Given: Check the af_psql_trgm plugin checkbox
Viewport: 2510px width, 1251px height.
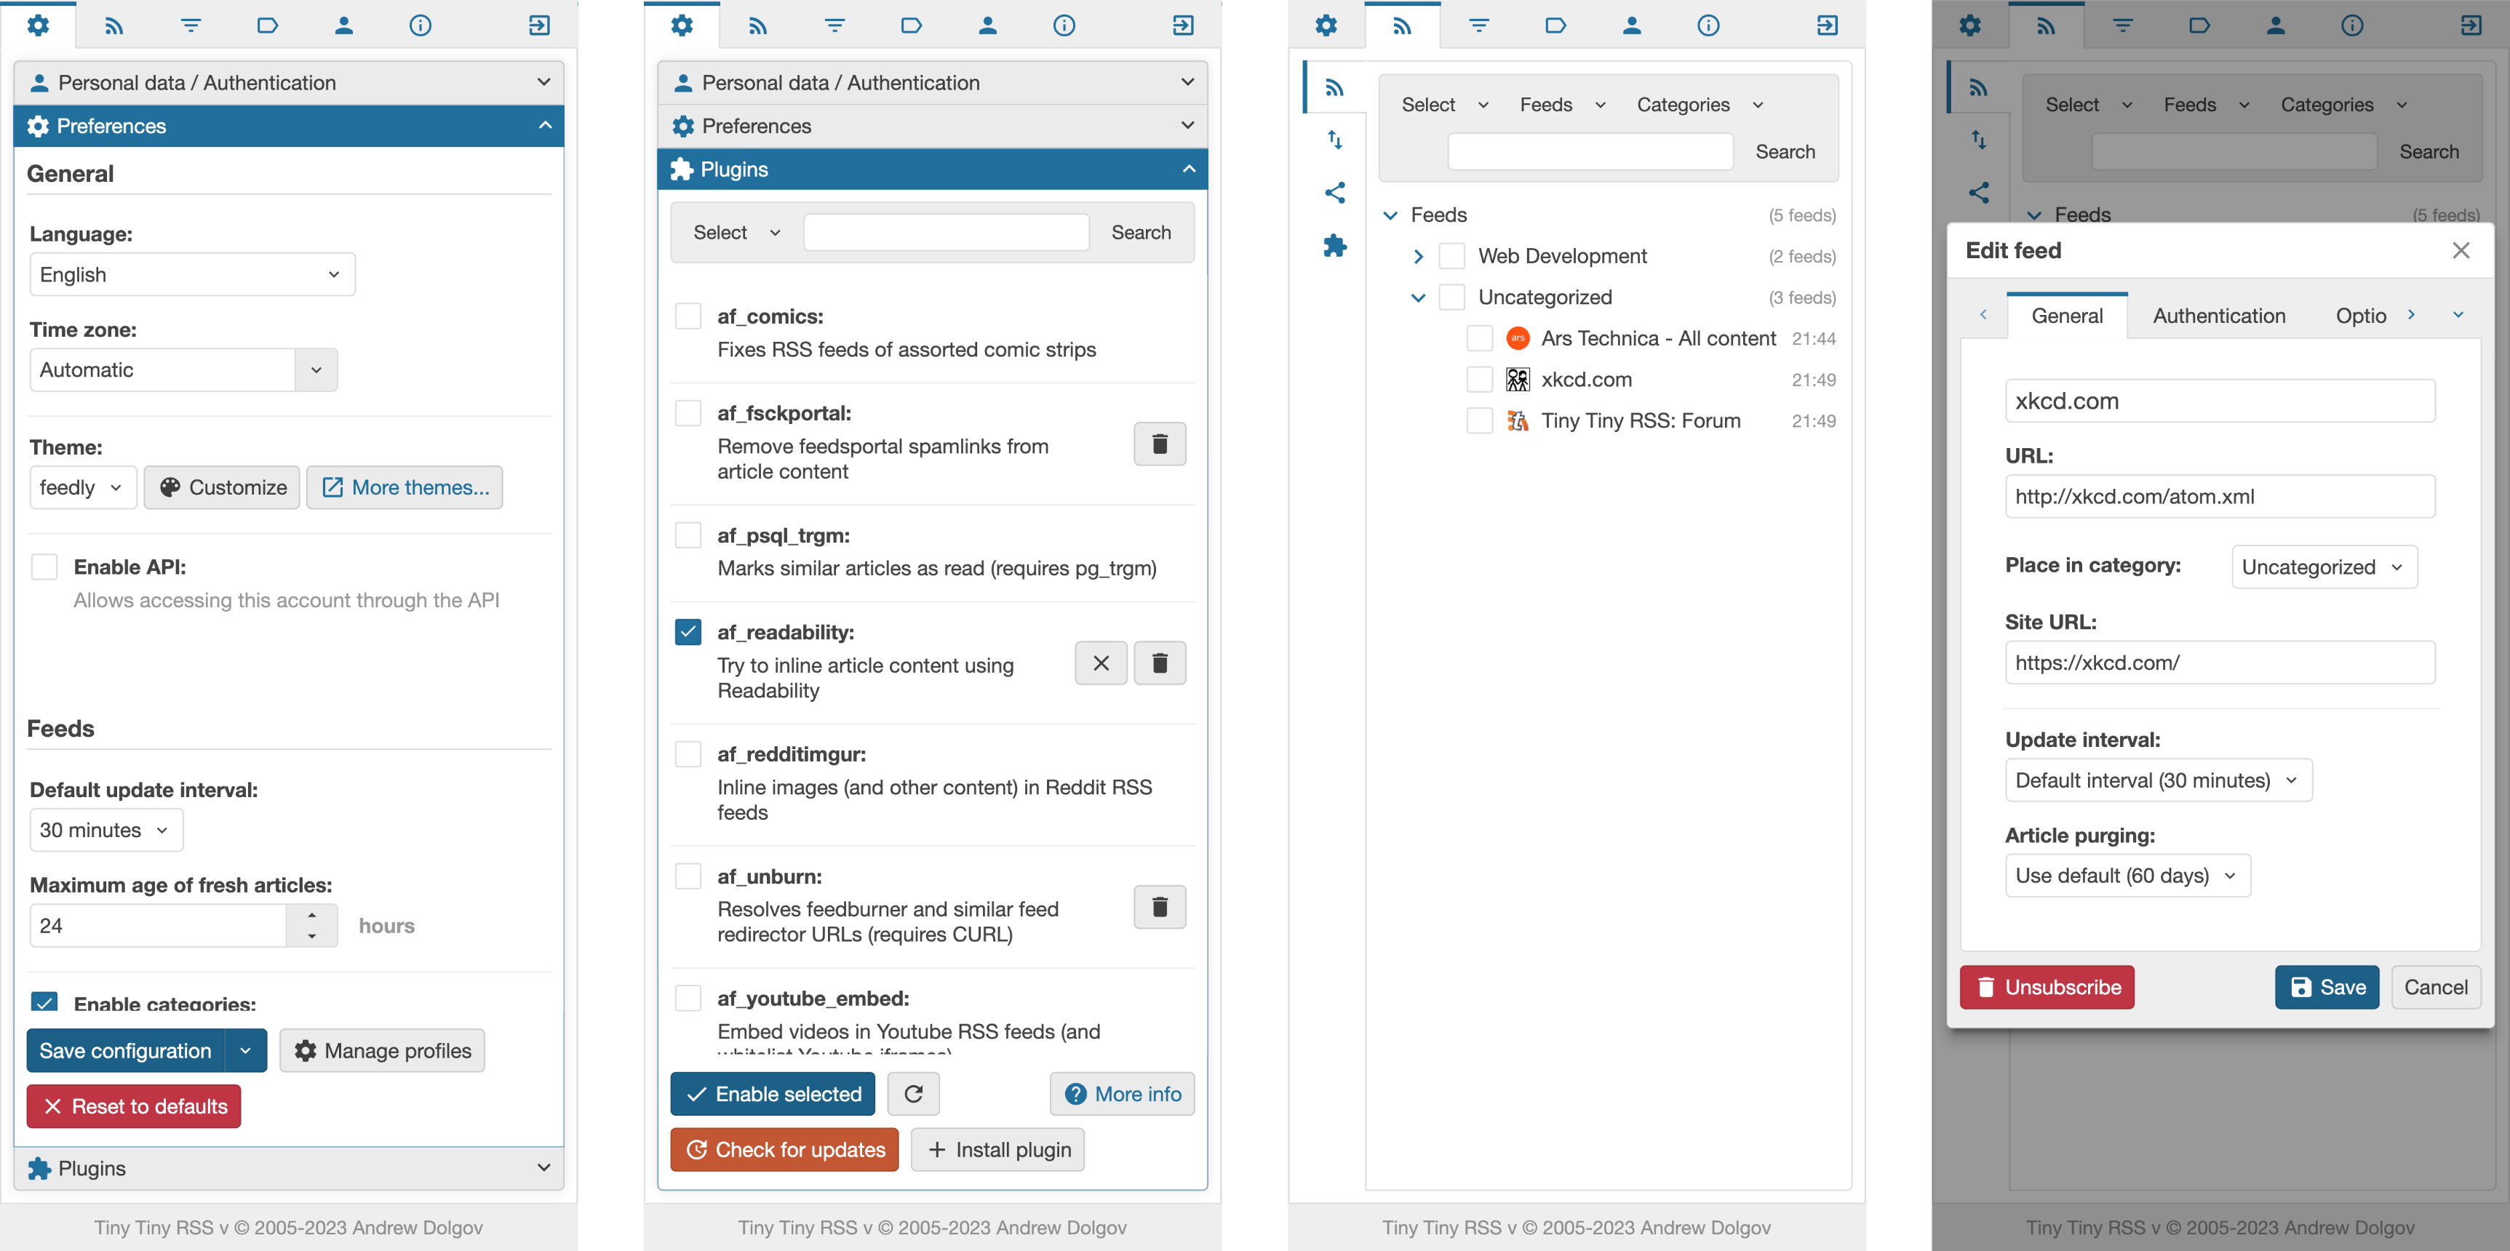Looking at the screenshot, I should pos(688,536).
